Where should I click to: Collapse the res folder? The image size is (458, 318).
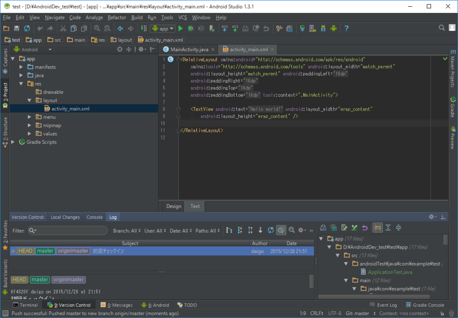[x=21, y=84]
